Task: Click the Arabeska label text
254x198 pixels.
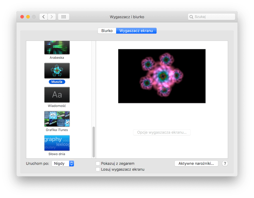Action: [57, 58]
